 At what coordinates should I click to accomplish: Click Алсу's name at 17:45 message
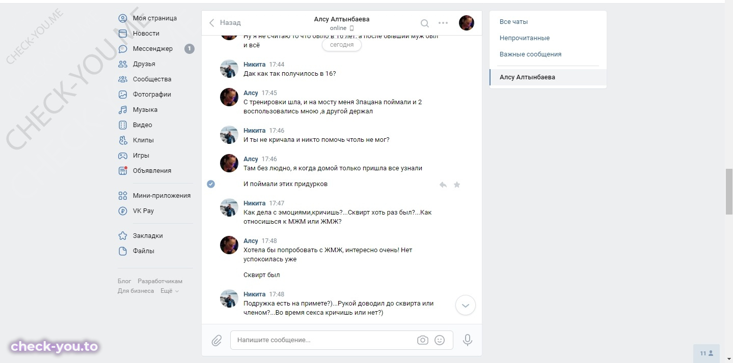click(x=251, y=93)
